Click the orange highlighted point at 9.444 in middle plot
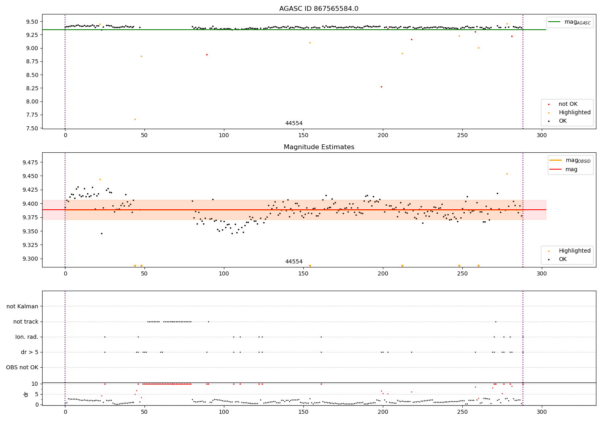Viewport: 602px width, 421px height. pyautogui.click(x=100, y=179)
